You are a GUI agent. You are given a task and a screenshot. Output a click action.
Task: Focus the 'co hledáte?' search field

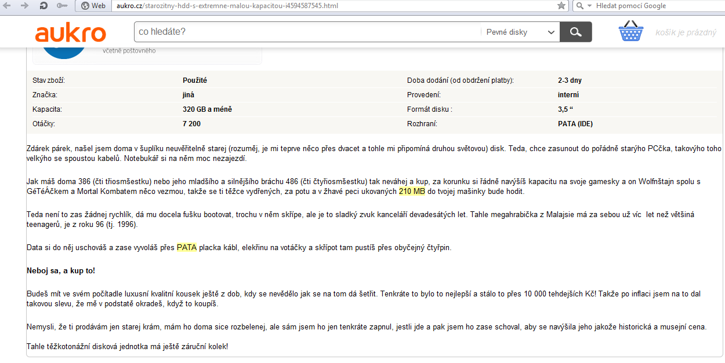pyautogui.click(x=306, y=32)
